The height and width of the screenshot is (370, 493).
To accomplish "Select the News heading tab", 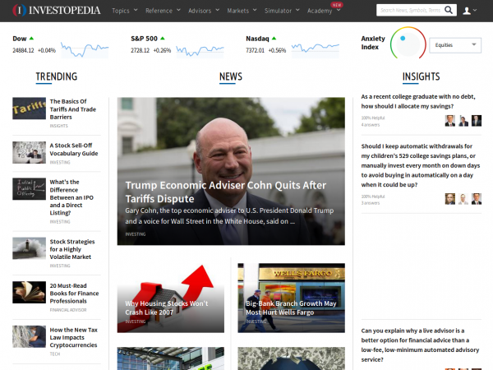I will pyautogui.click(x=231, y=76).
